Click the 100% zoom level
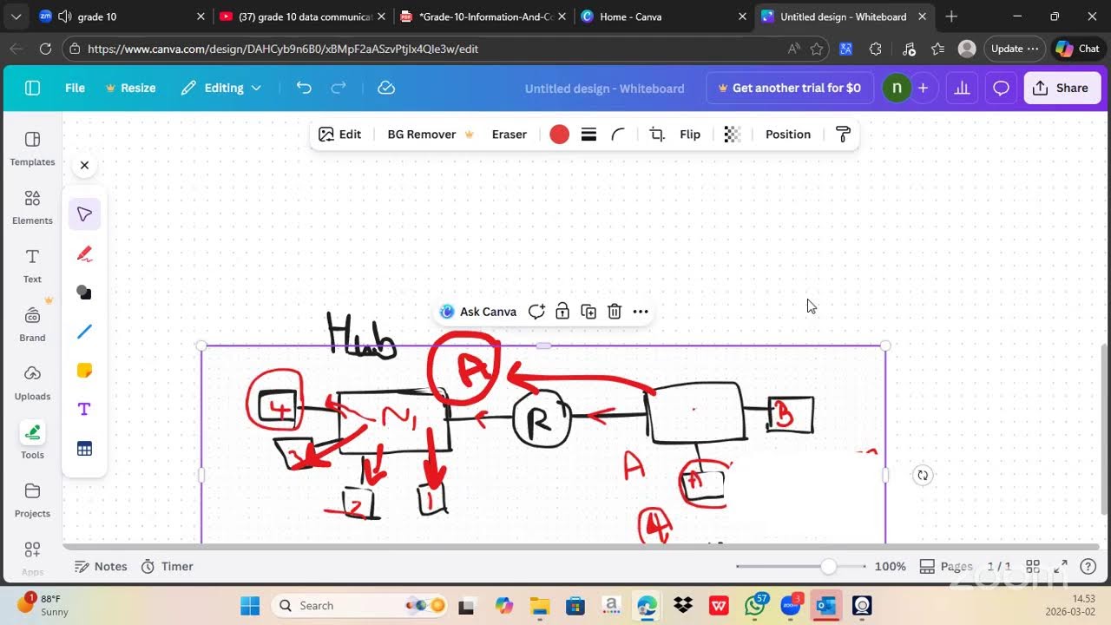Image resolution: width=1111 pixels, height=625 pixels. click(890, 566)
